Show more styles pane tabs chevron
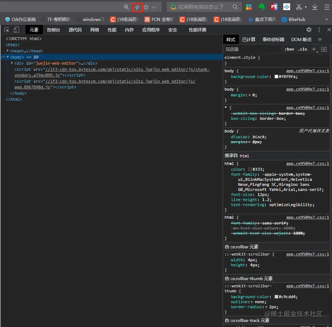This screenshot has height=327, width=332. click(320, 39)
